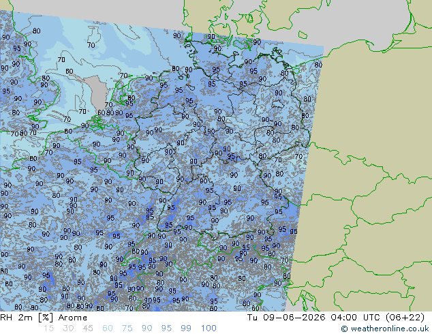Select the 100 value in the legend
432x334 pixels.
(209, 329)
